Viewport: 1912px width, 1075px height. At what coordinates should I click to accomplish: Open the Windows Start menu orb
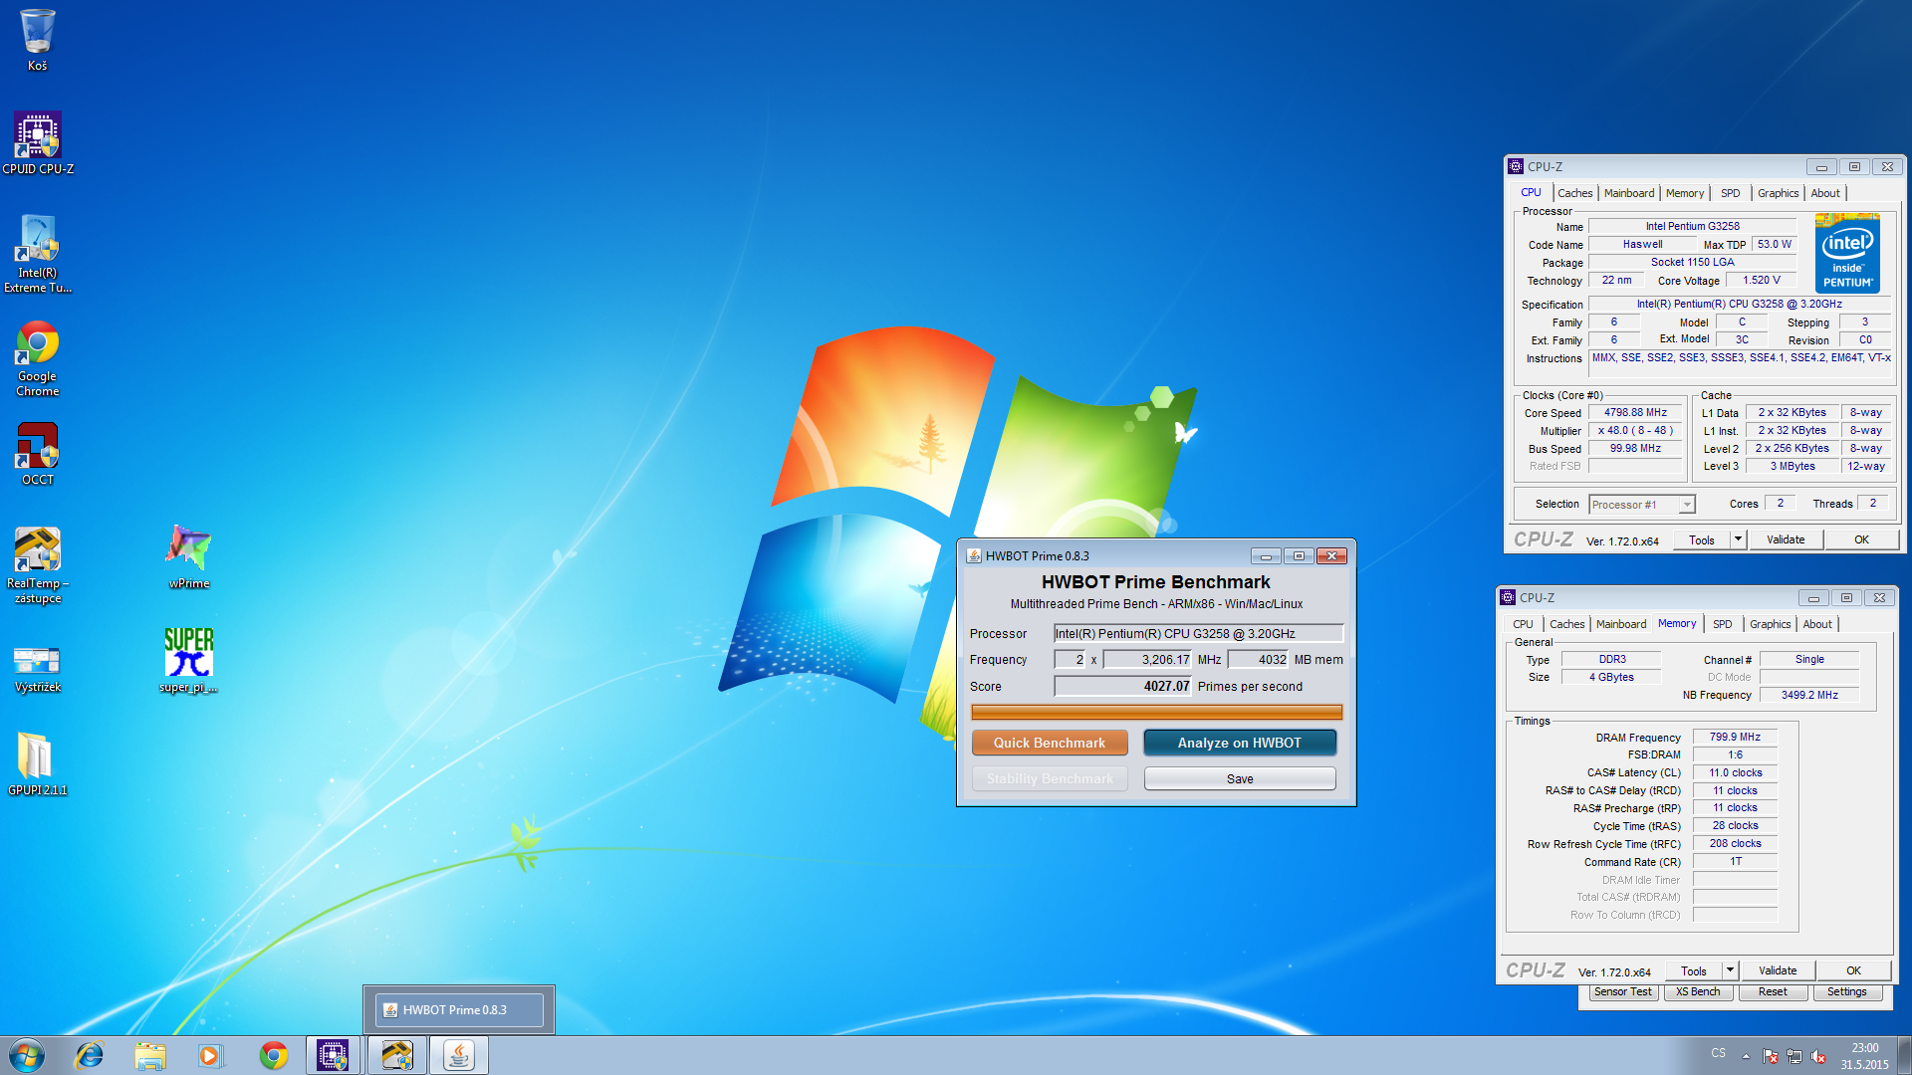27,1055
